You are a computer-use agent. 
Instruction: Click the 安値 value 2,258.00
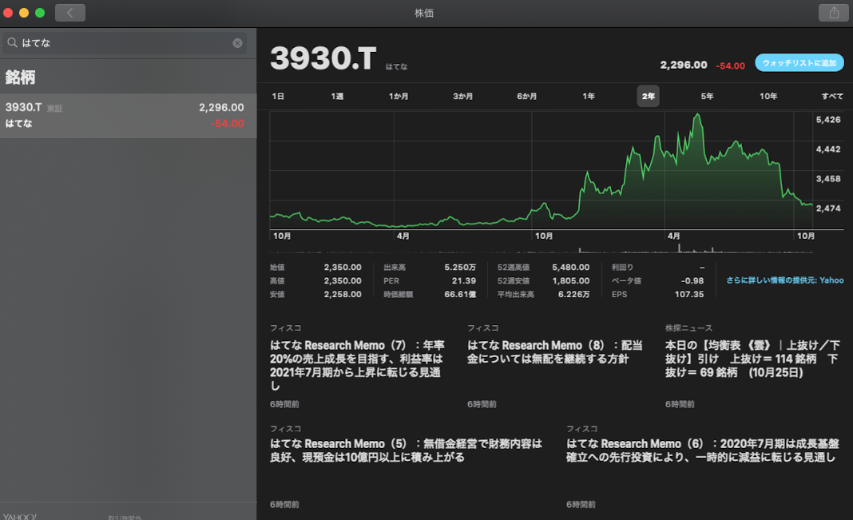coord(343,294)
